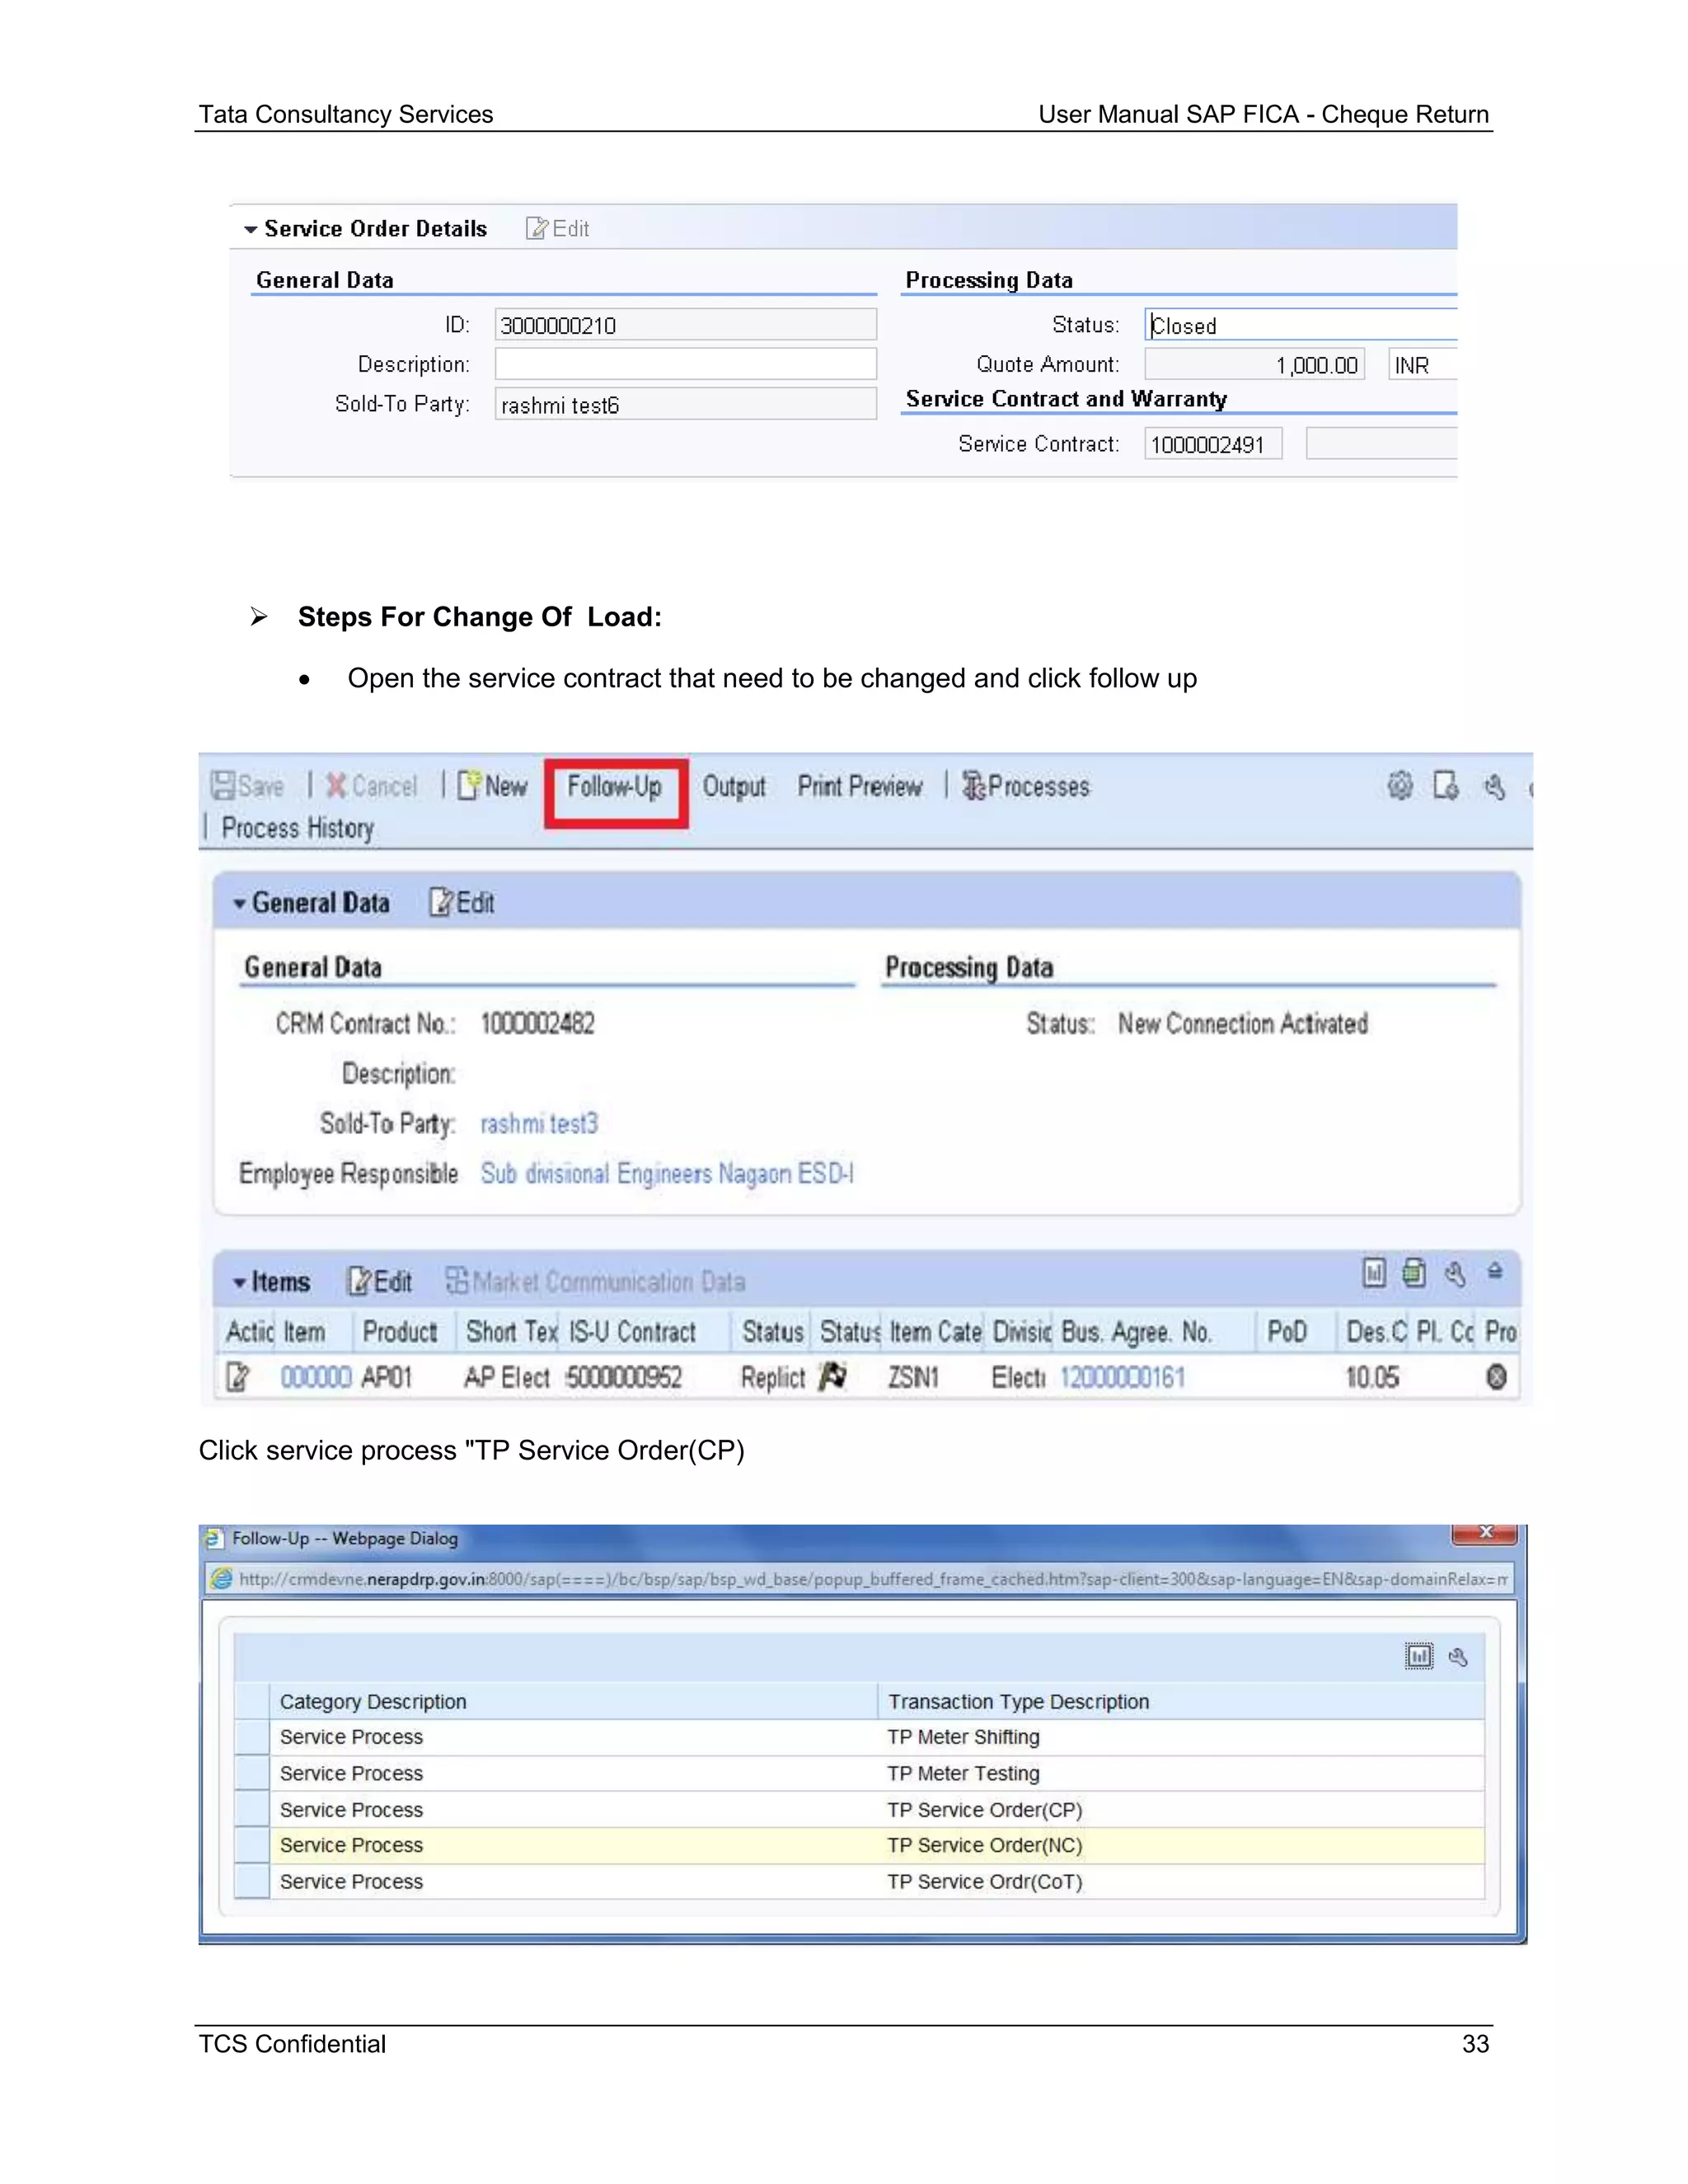The height and width of the screenshot is (2184, 1688).
Task: Click the Service Contract field 1000002491
Action: (1213, 444)
